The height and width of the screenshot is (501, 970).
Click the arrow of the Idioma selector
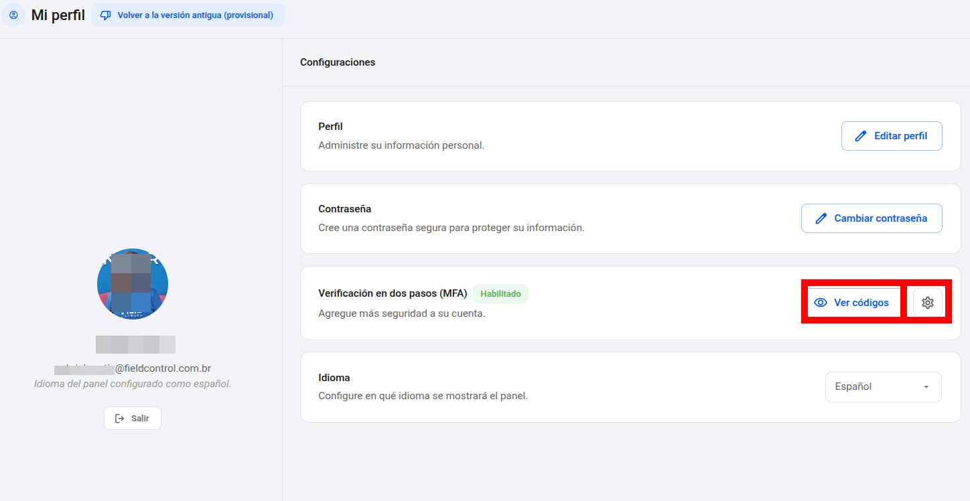[926, 387]
